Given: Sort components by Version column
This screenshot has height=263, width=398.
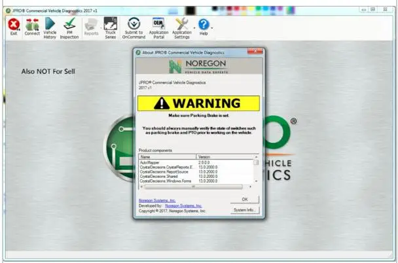Looking at the screenshot, I should pos(225,157).
